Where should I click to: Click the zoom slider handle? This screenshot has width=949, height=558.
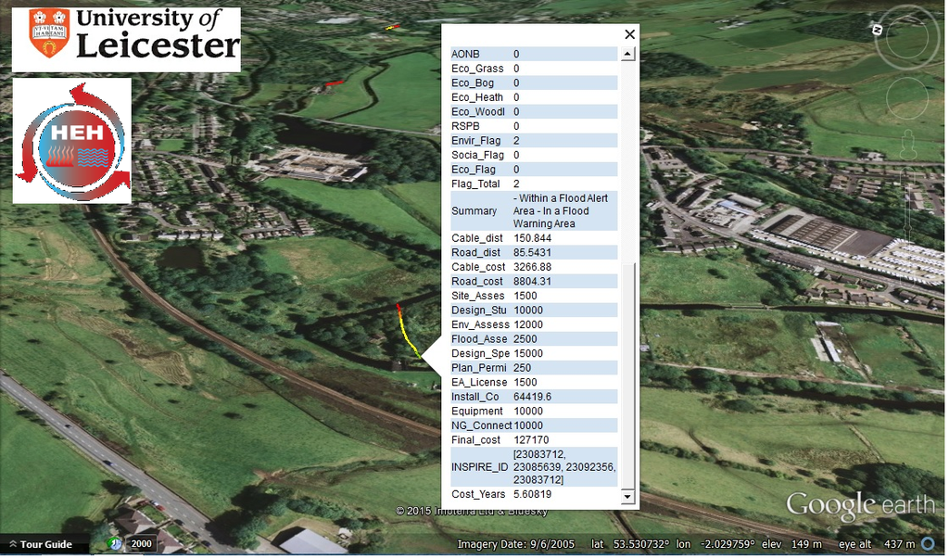coord(910,228)
